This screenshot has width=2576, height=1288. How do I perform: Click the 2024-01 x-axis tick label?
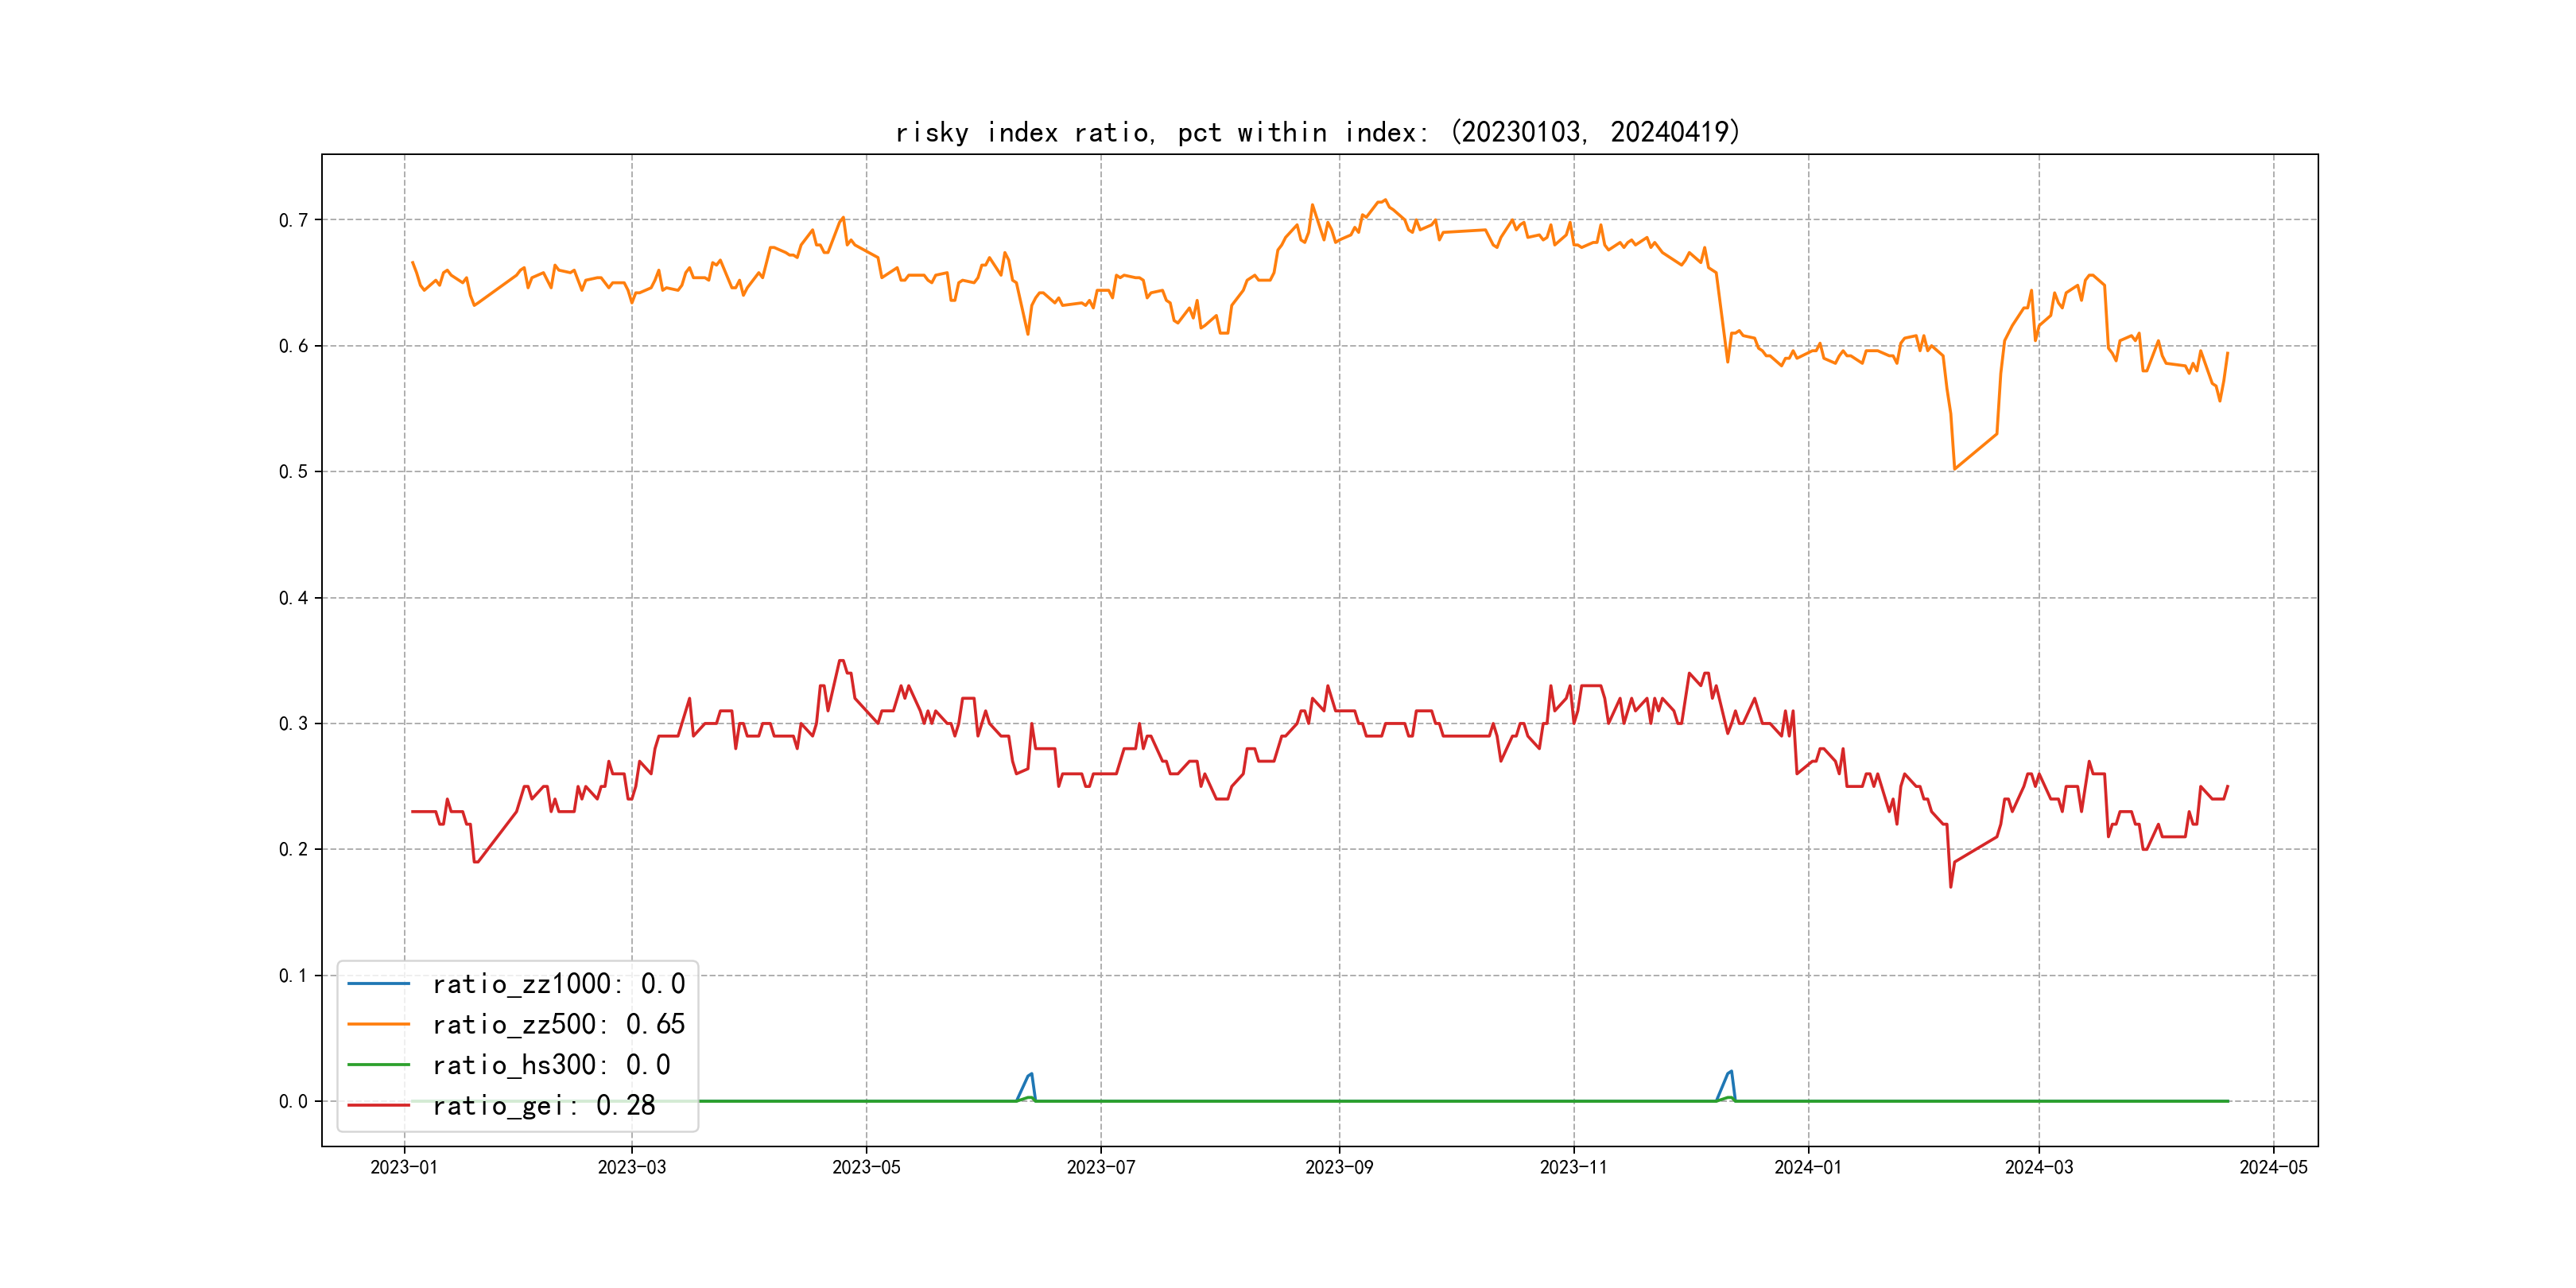1807,1167
